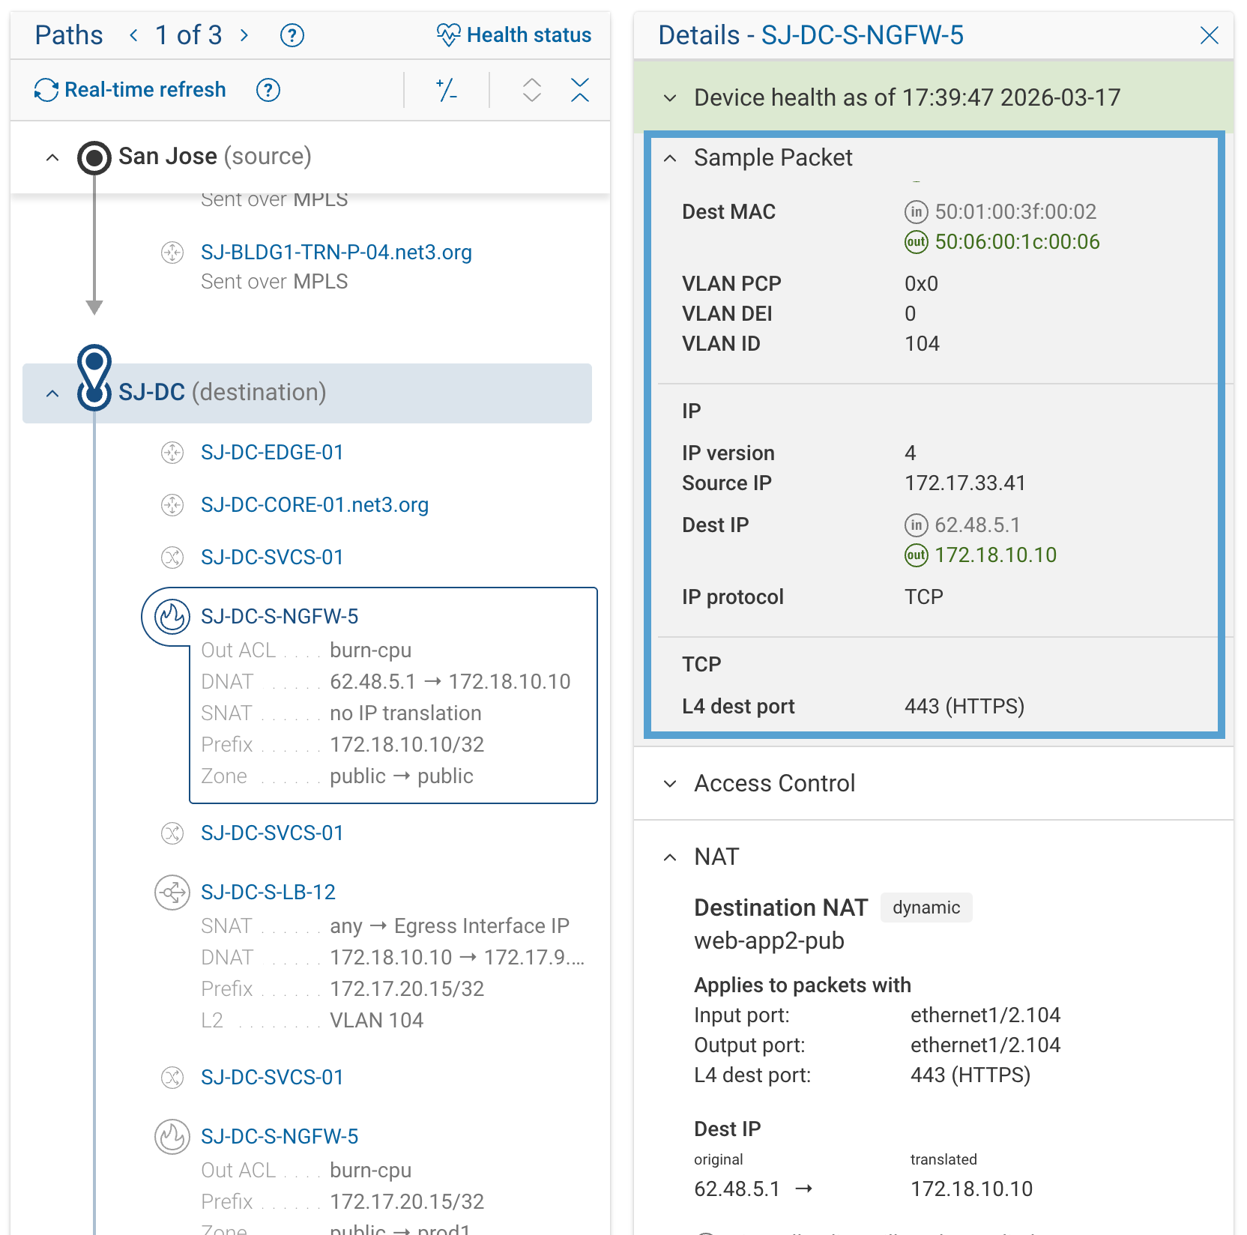
Task: Expand all hops icon
Action: point(532,90)
